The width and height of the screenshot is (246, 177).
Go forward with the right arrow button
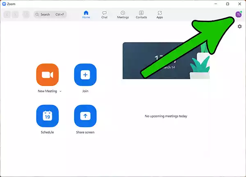[x=15, y=14]
